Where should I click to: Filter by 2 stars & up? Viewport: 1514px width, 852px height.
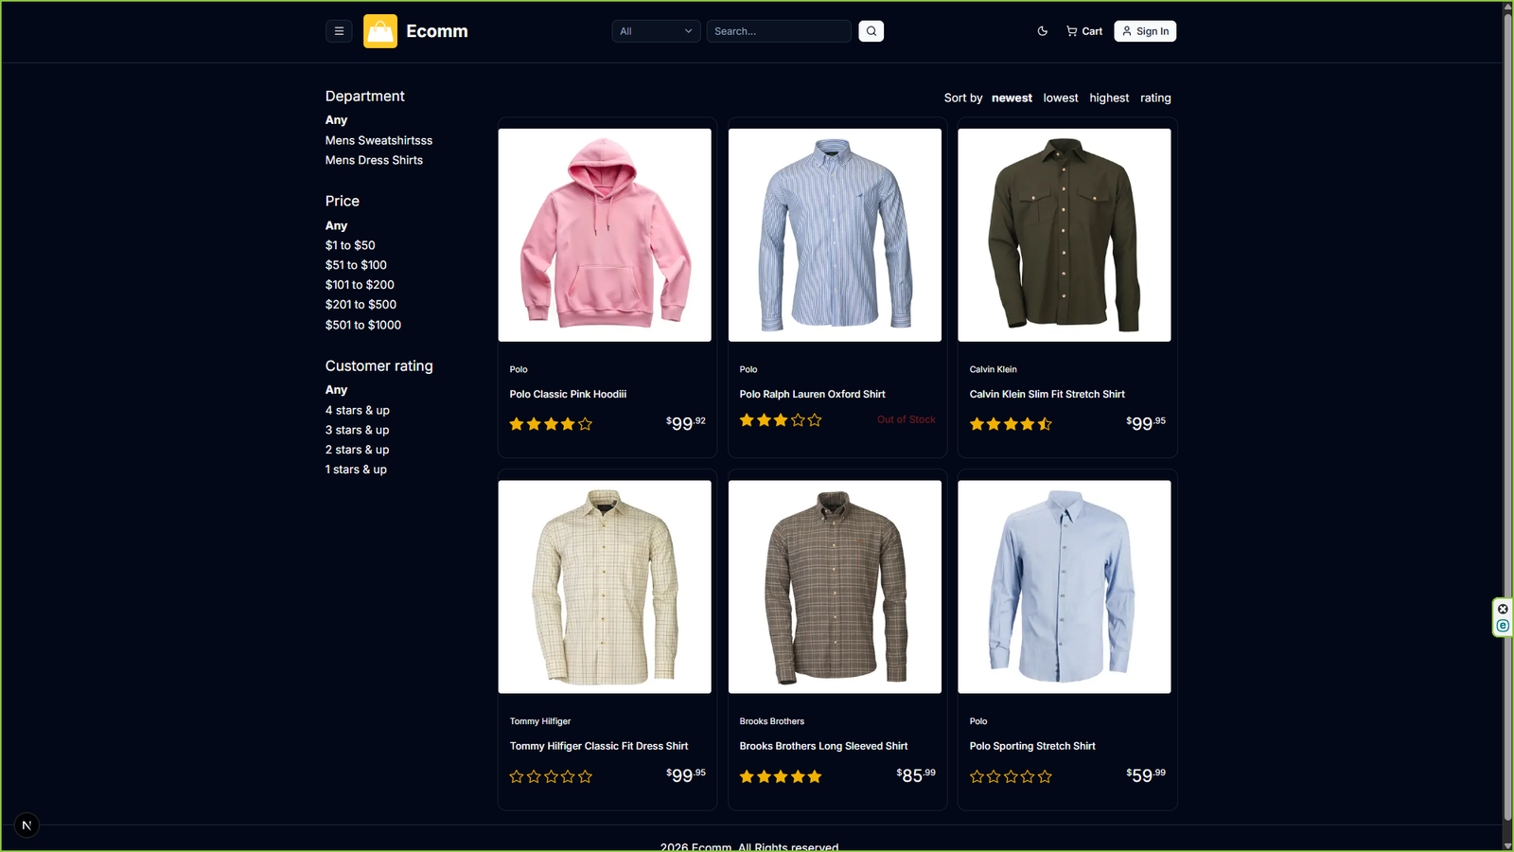click(357, 450)
